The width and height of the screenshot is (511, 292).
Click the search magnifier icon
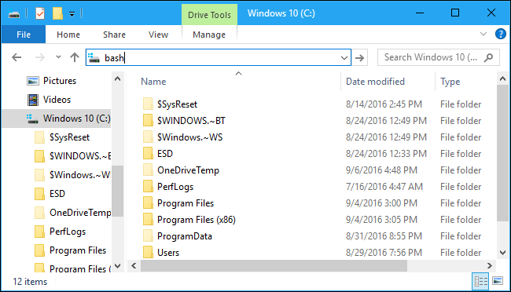tap(488, 57)
